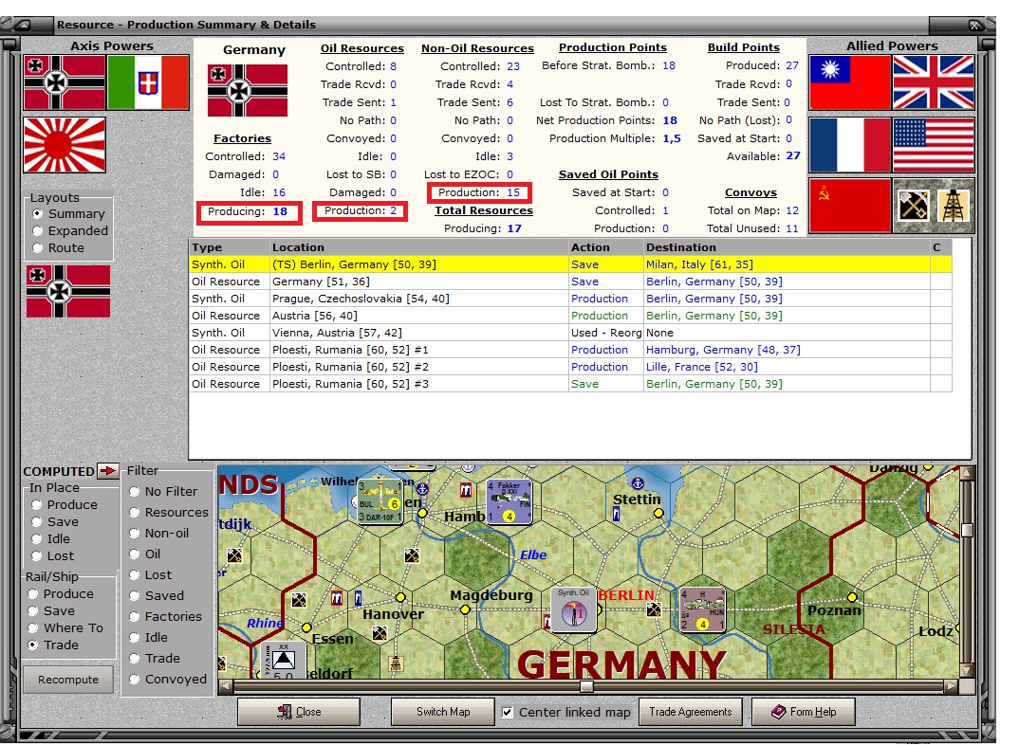This screenshot has width=1019, height=745.
Task: Click the Chinese flag under Allied Powers
Action: tap(847, 83)
